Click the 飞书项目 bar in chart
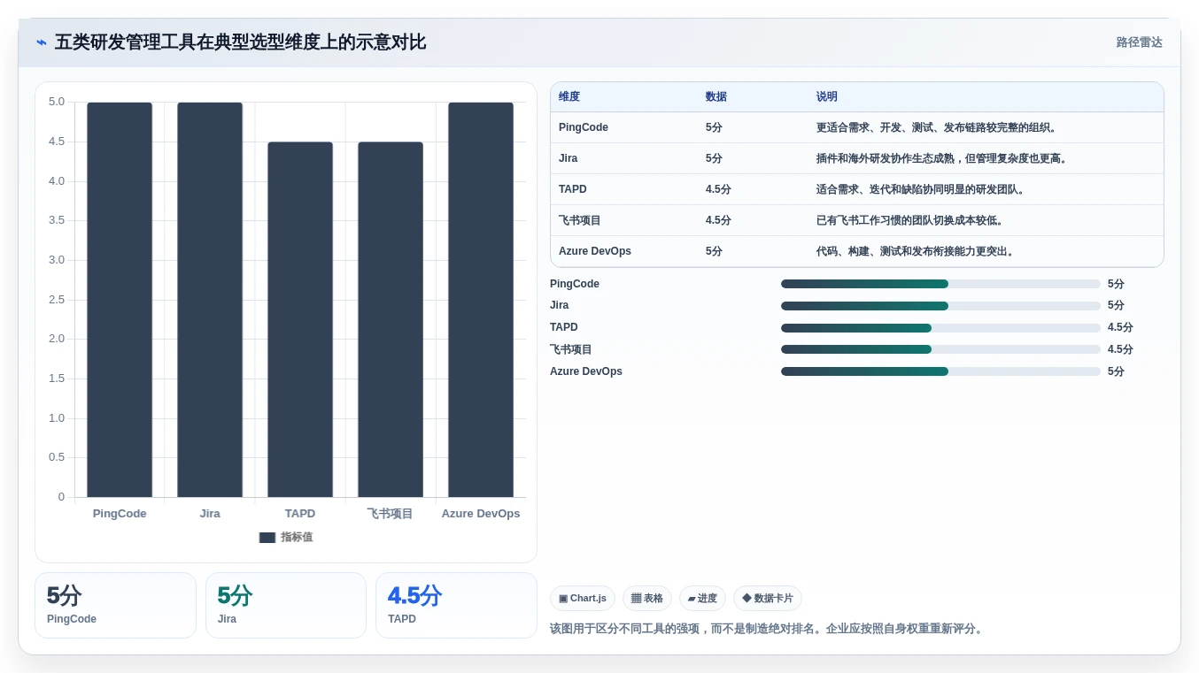1199x673 pixels. pyautogui.click(x=391, y=319)
